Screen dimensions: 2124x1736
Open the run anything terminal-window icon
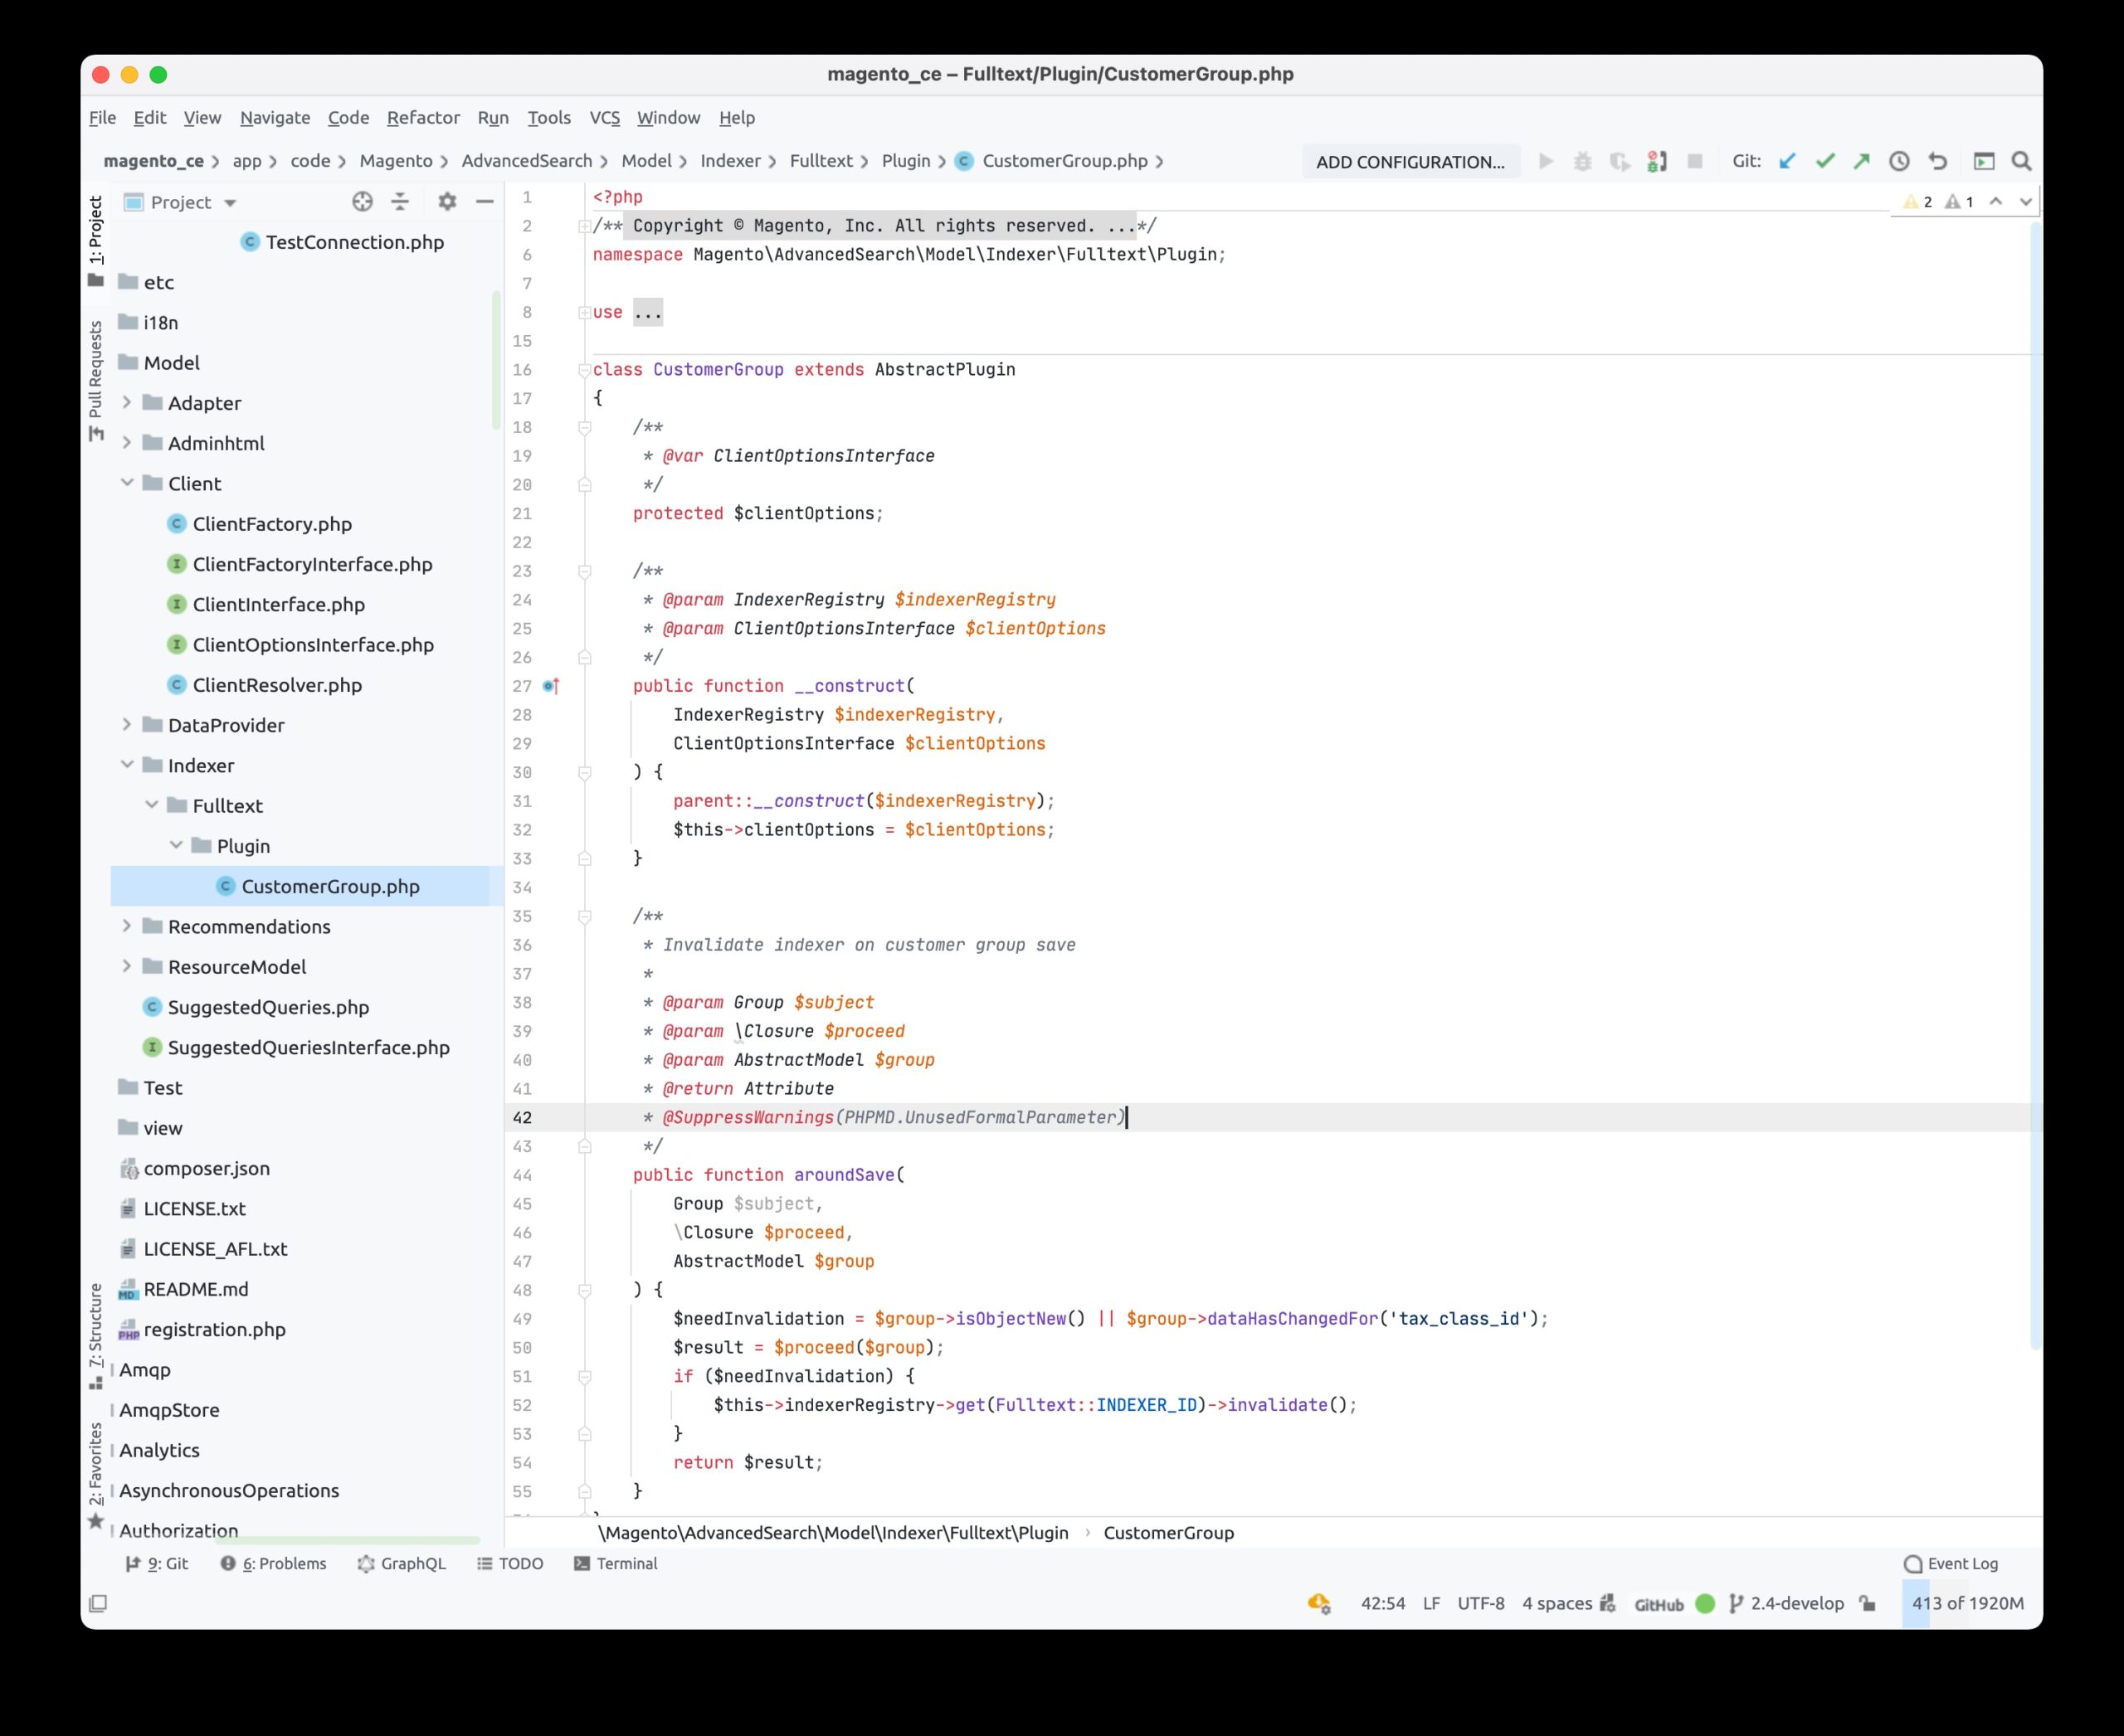tap(1984, 161)
